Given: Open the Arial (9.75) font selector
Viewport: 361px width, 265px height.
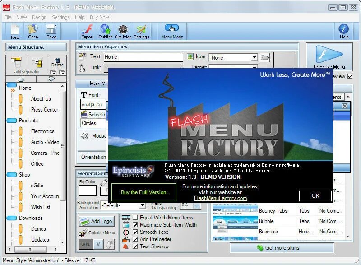Looking at the screenshot, I should click(93, 105).
